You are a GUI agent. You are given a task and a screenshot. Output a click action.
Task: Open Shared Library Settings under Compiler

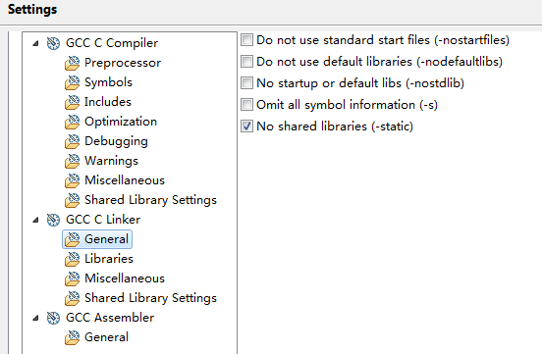pyautogui.click(x=150, y=200)
